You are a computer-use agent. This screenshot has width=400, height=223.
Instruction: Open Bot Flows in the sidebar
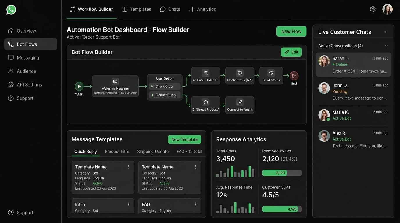[31, 44]
